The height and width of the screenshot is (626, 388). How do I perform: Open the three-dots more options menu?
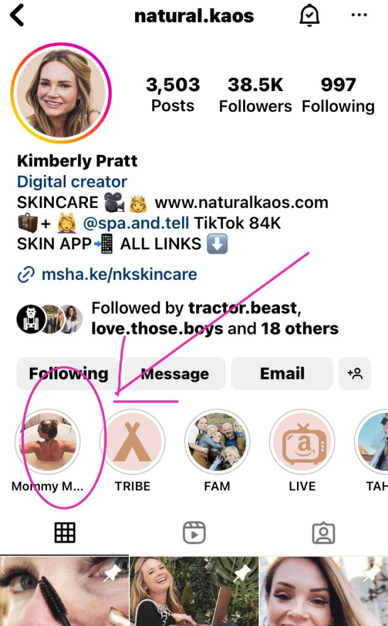(x=359, y=15)
